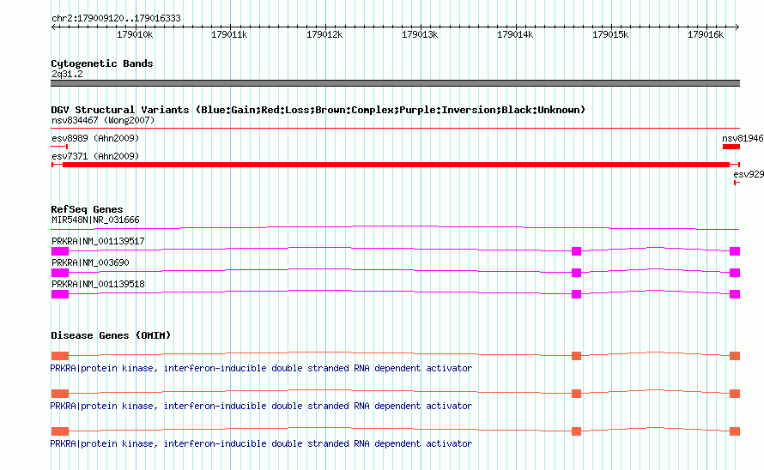764x470 pixels.
Task: Click the PRKRA|NM_001139517 transcript label
Action: point(98,241)
